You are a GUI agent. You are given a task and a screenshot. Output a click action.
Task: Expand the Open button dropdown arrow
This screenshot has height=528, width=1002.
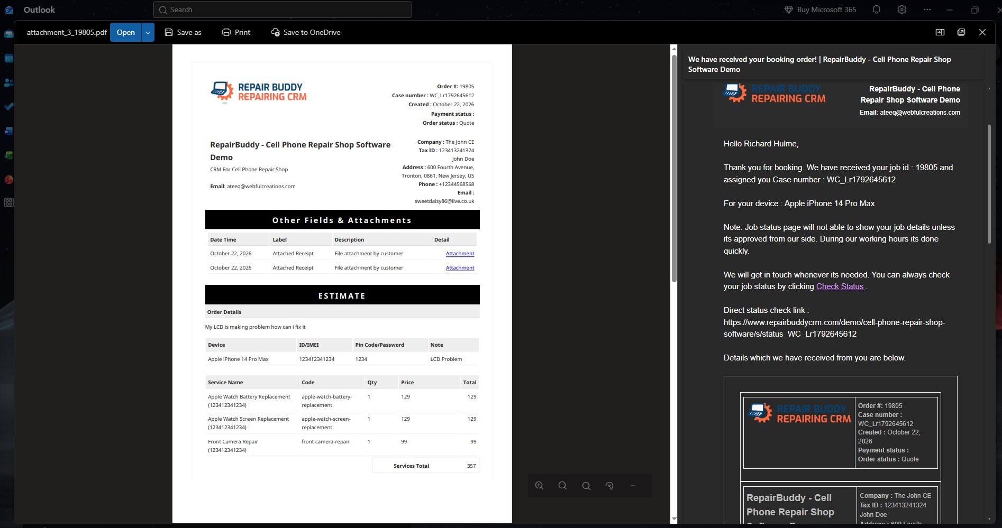(x=148, y=32)
